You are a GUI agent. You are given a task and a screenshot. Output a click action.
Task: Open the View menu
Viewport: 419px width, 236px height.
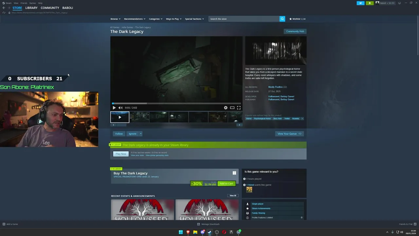pos(16,3)
